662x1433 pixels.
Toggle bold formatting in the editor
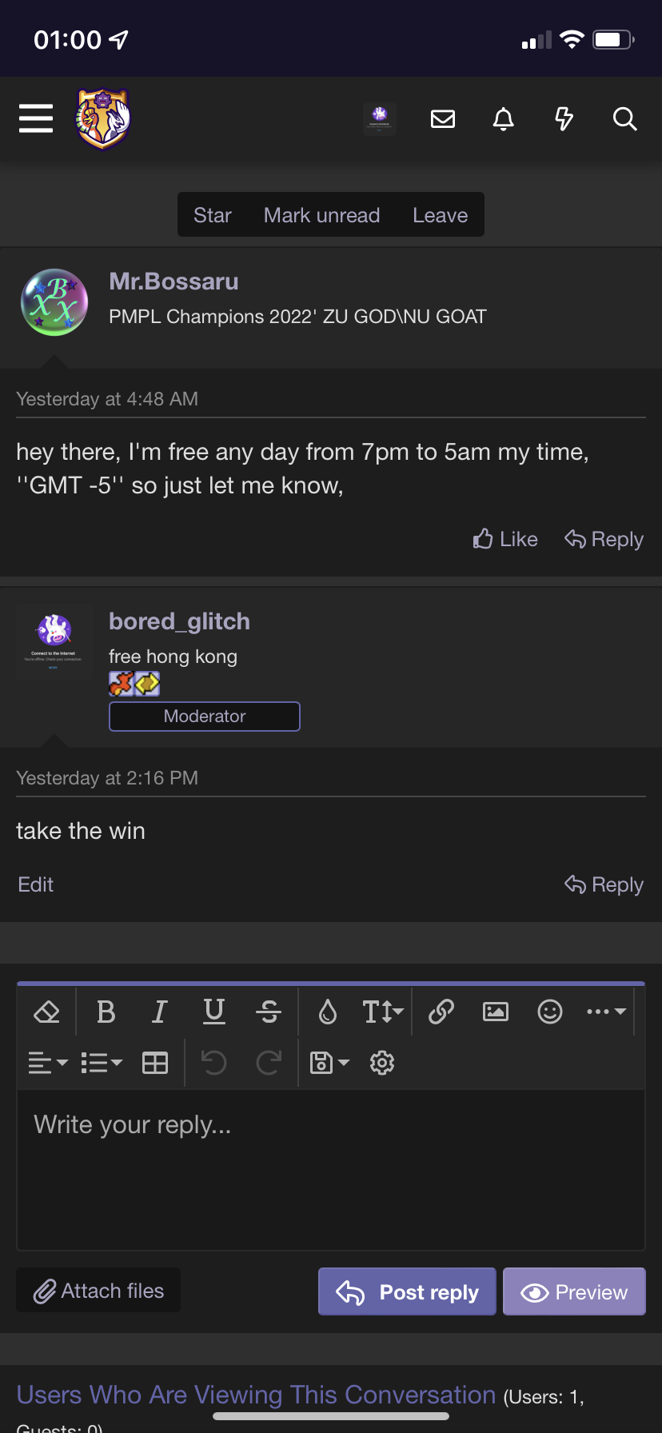click(106, 1012)
